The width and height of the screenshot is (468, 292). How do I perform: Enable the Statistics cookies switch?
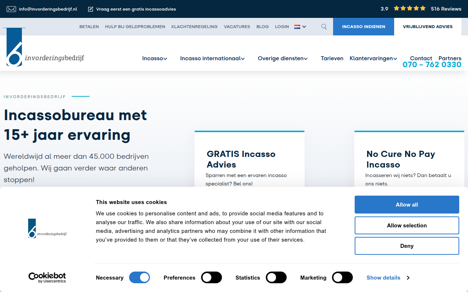click(276, 277)
